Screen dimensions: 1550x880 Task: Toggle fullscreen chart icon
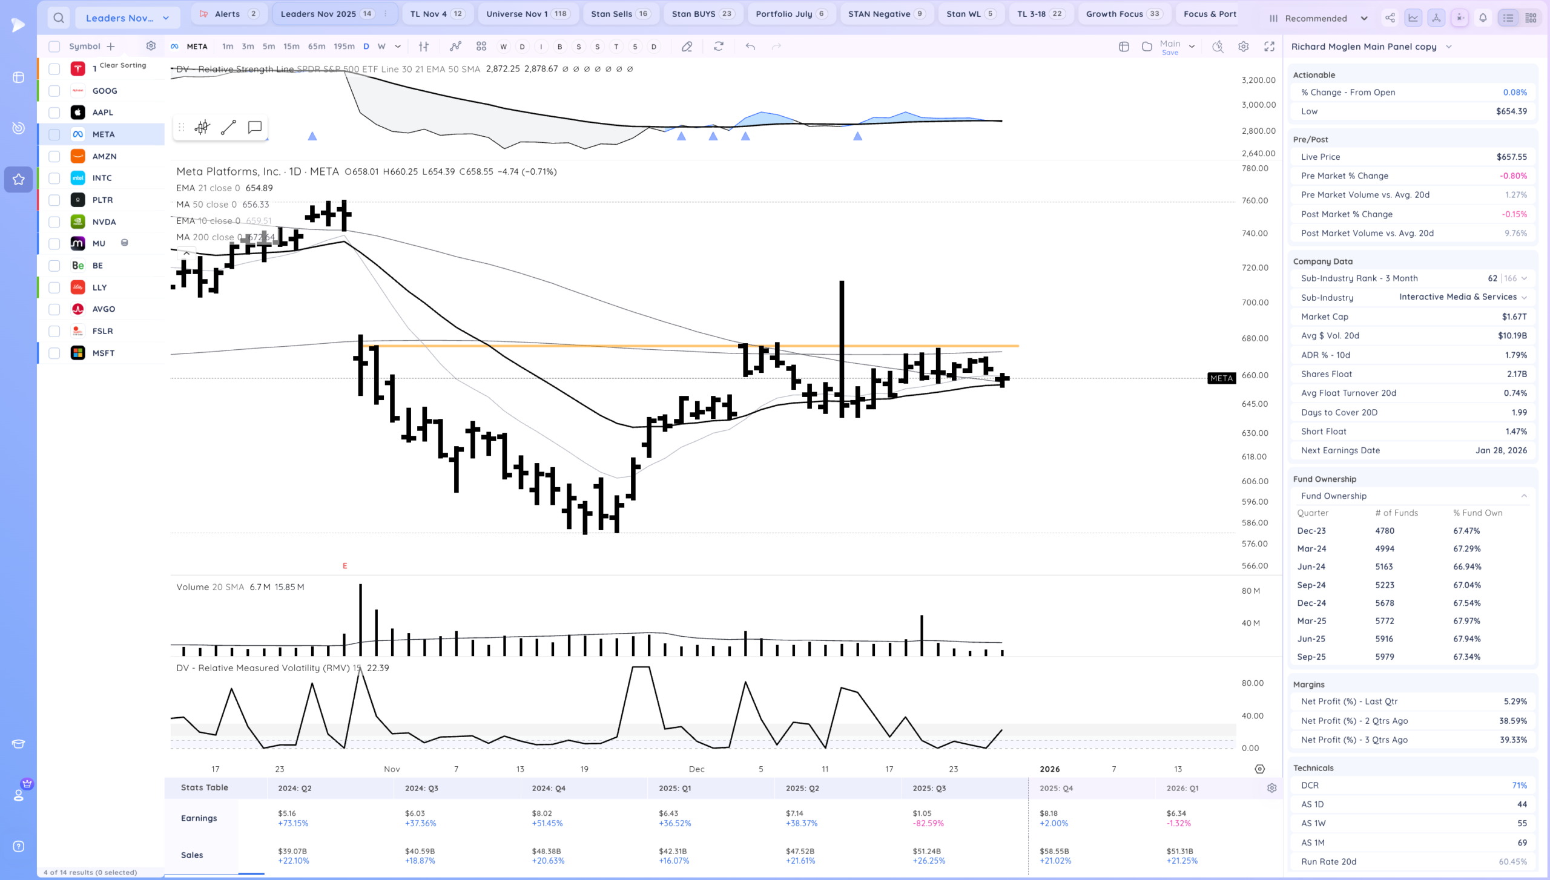pos(1269,47)
